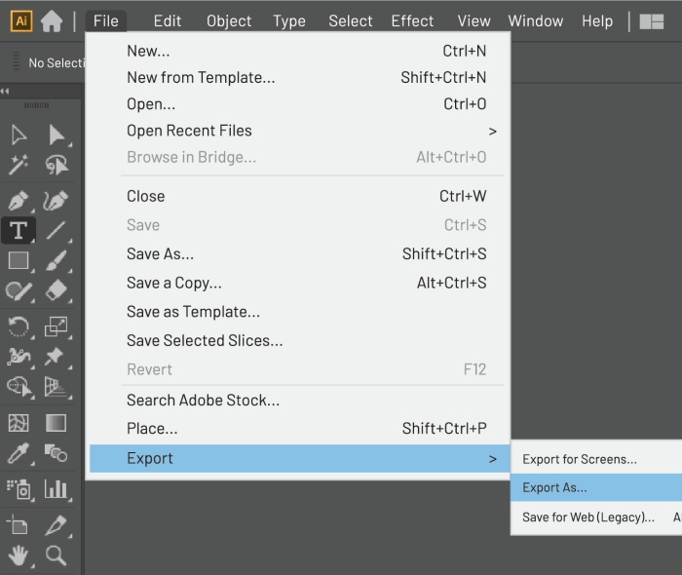682x575 pixels.
Task: Choose Open... menu entry
Action: click(298, 104)
